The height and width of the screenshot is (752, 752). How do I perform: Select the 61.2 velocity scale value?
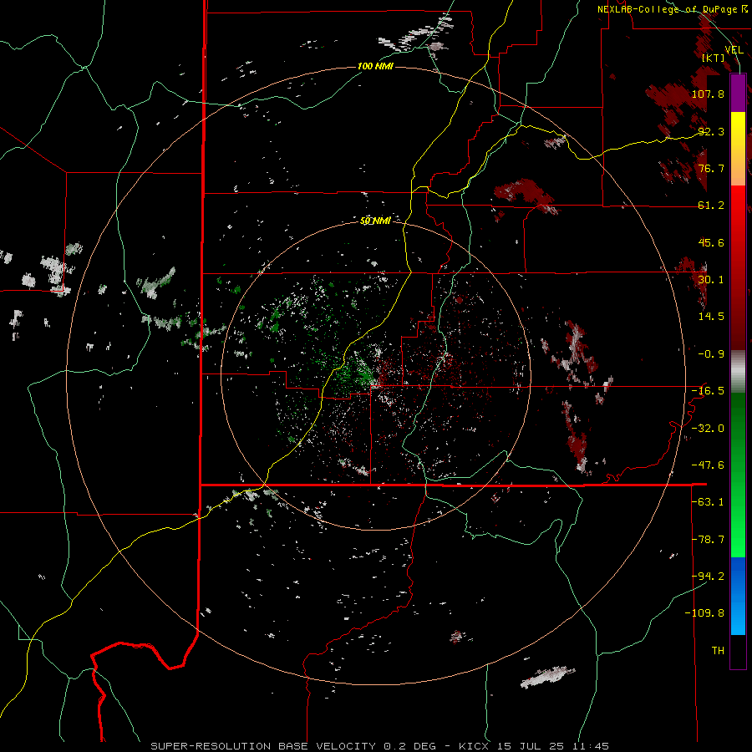(711, 206)
